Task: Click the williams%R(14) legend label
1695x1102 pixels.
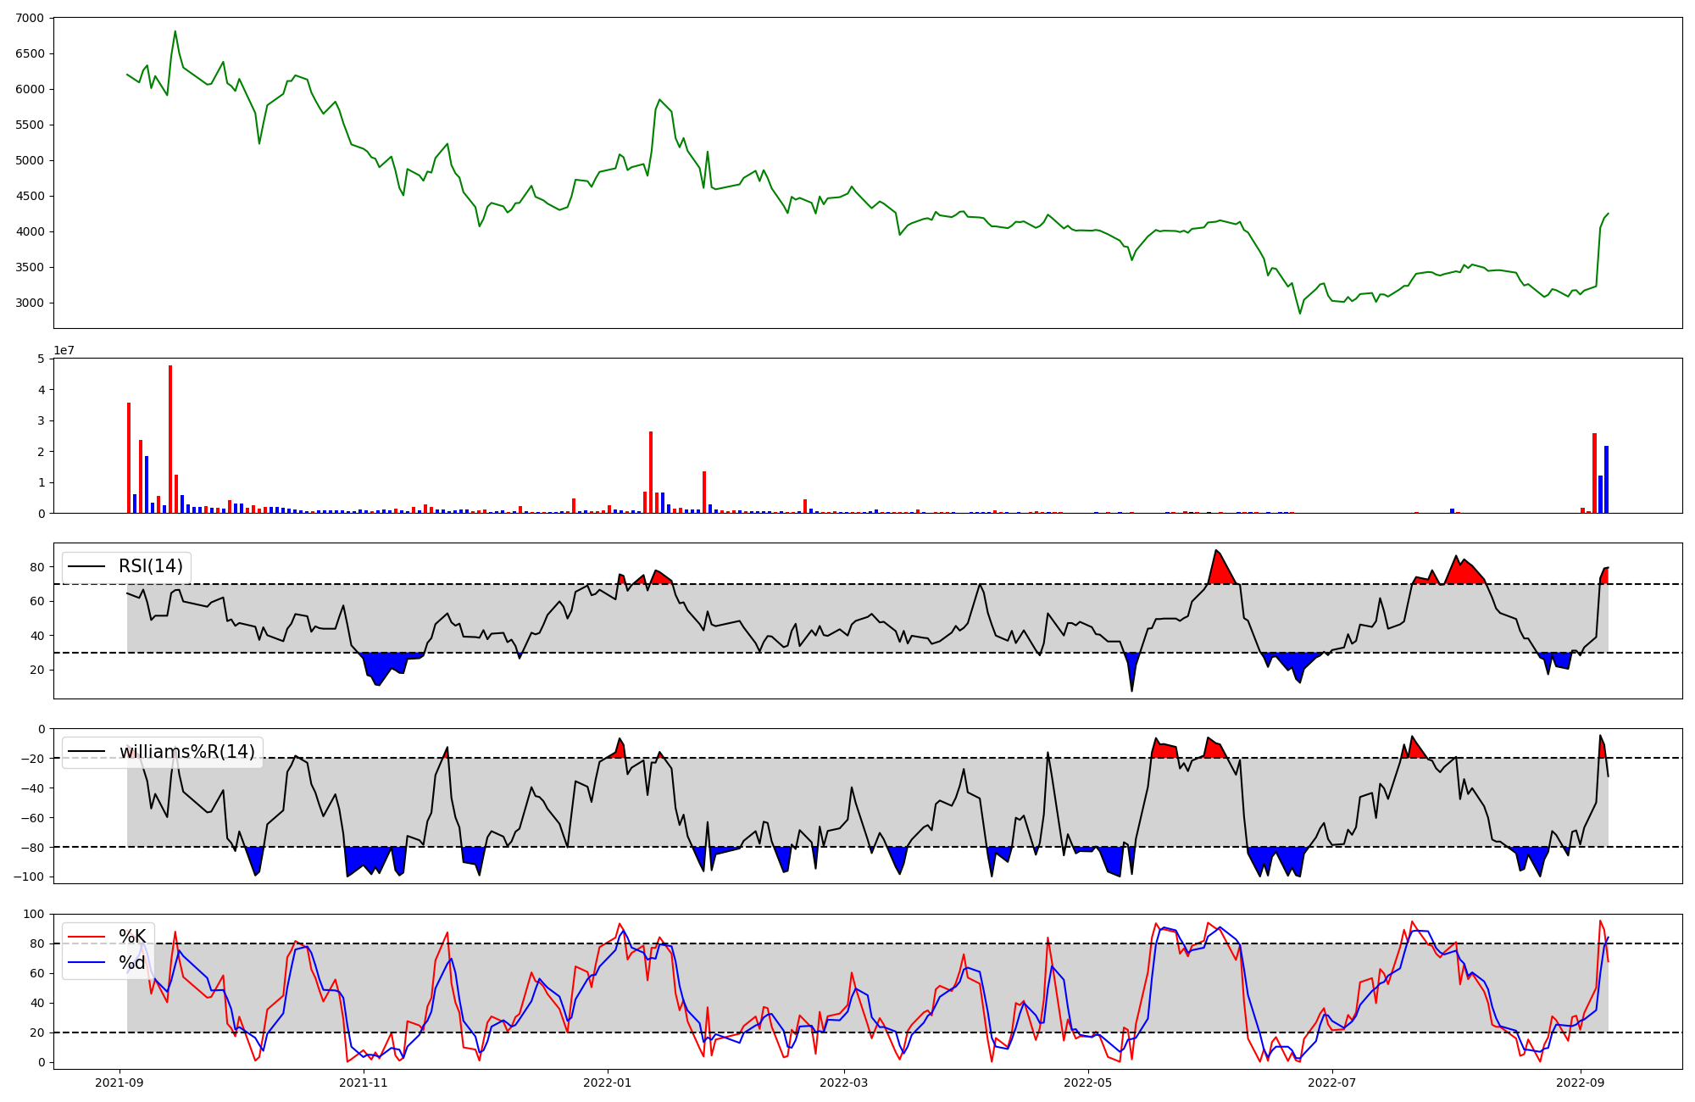Action: point(186,752)
